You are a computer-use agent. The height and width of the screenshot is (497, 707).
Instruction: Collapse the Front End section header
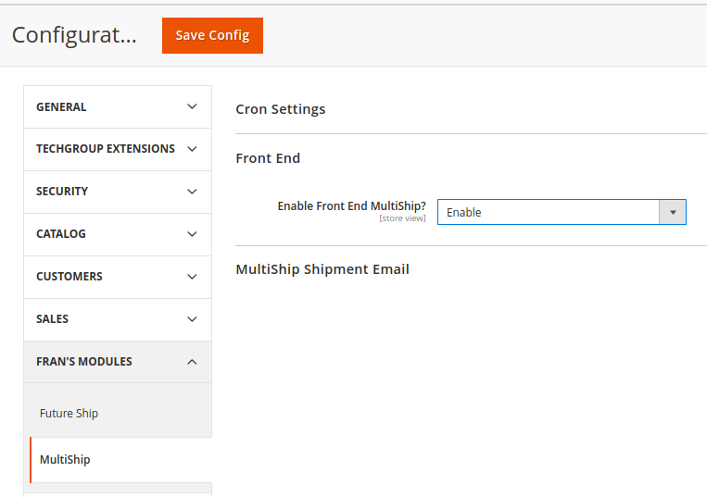point(268,158)
